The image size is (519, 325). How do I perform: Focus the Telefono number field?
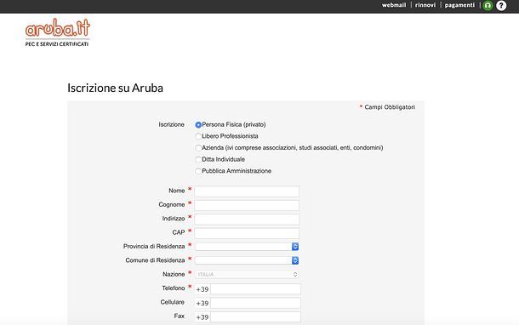tap(255, 289)
